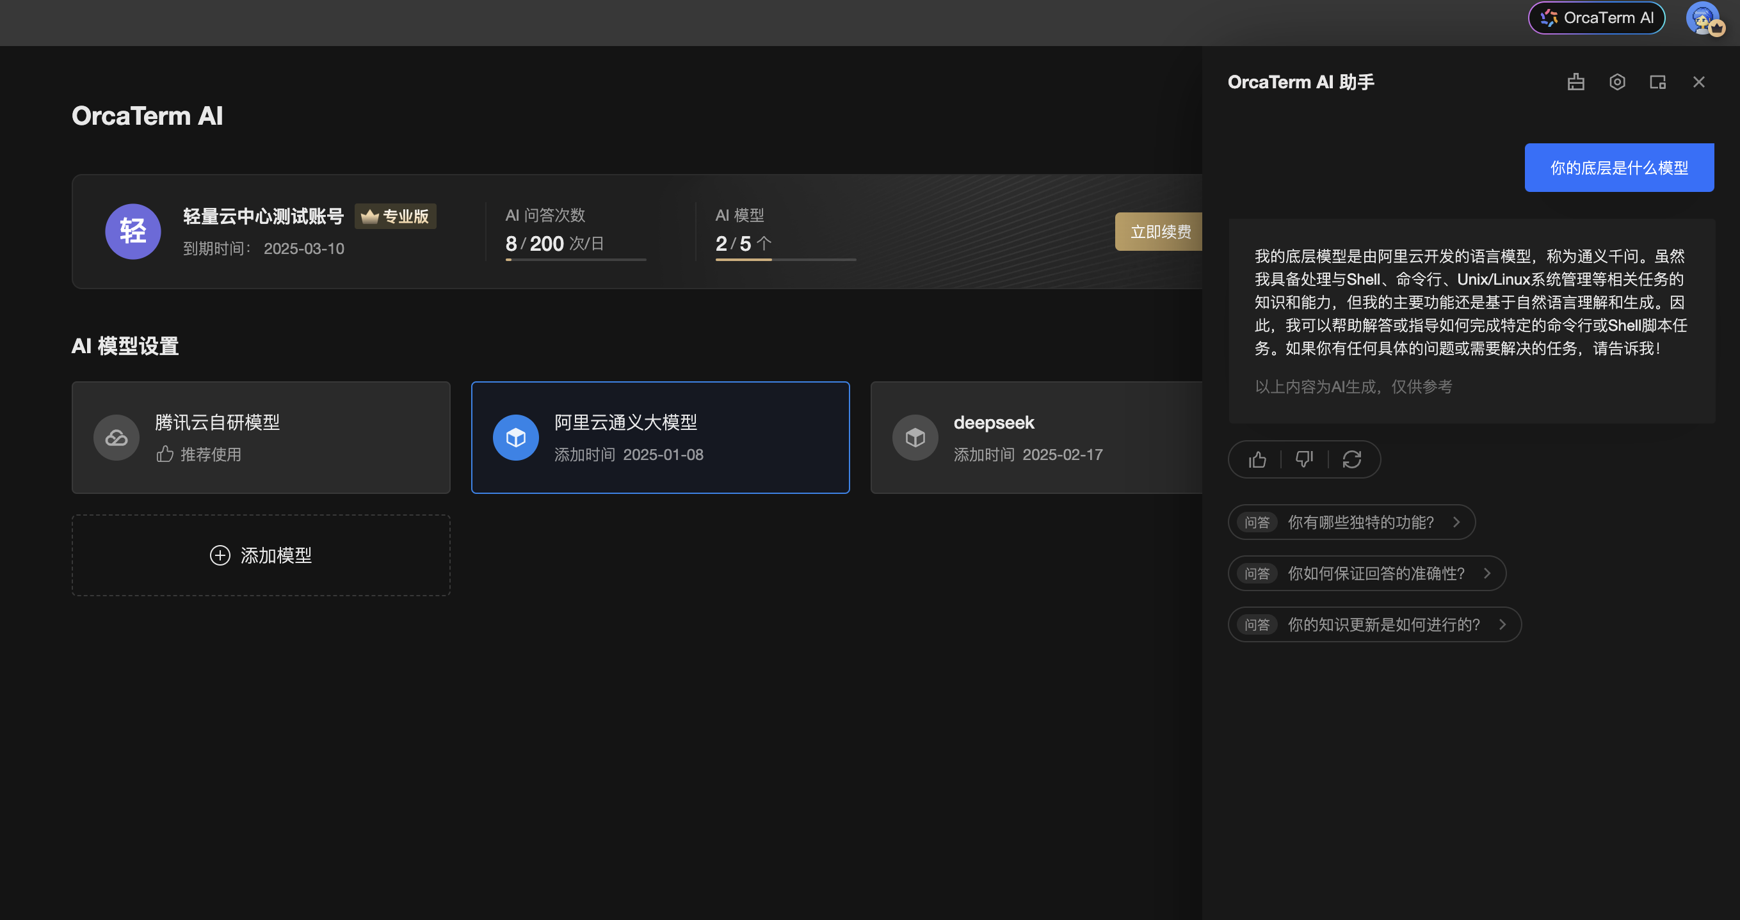Click the 问答 tag on 你有哪些独特的功能?

(x=1257, y=522)
